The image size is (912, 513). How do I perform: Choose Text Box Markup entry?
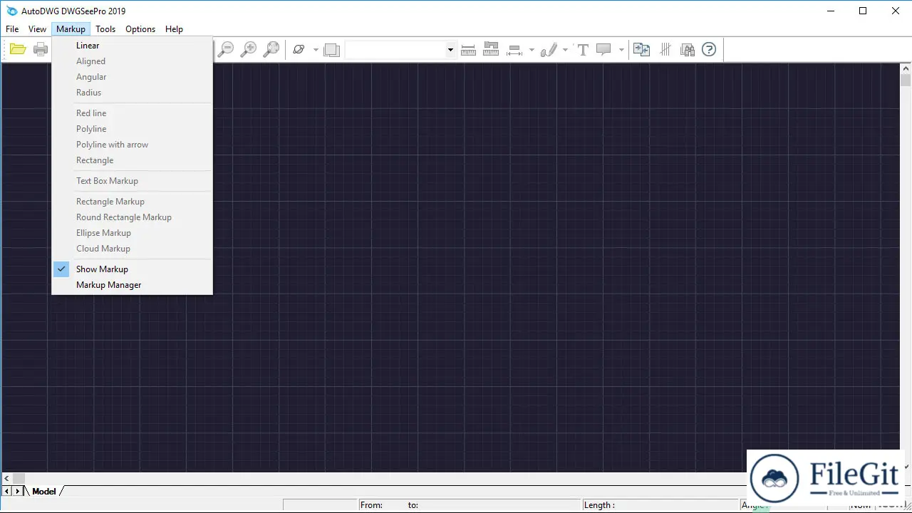pyautogui.click(x=132, y=181)
